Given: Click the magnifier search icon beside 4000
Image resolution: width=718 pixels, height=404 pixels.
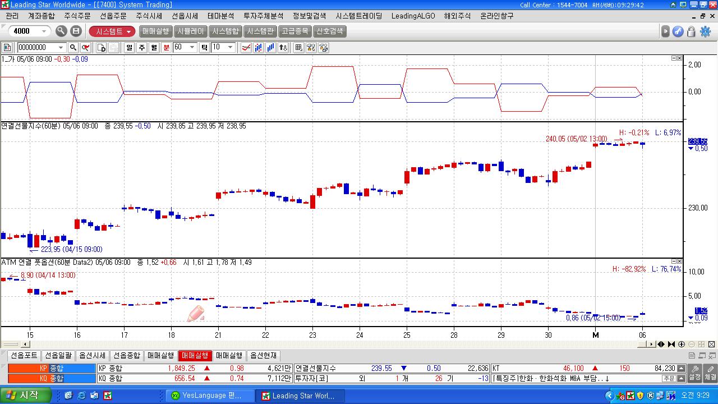Looking at the screenshot, I should point(61,31).
